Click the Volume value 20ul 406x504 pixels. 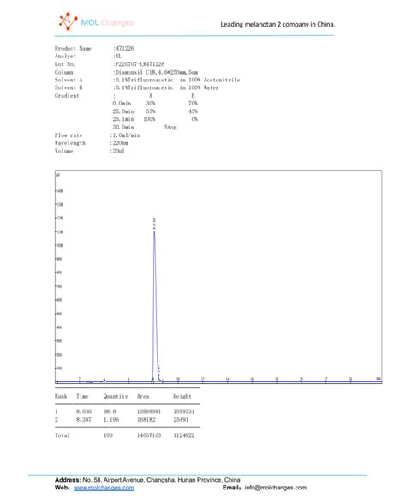click(118, 151)
